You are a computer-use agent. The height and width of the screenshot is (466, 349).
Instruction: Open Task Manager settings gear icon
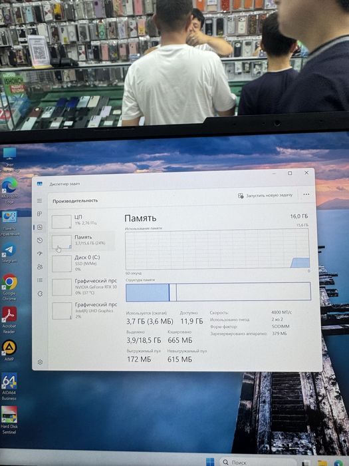(x=40, y=362)
